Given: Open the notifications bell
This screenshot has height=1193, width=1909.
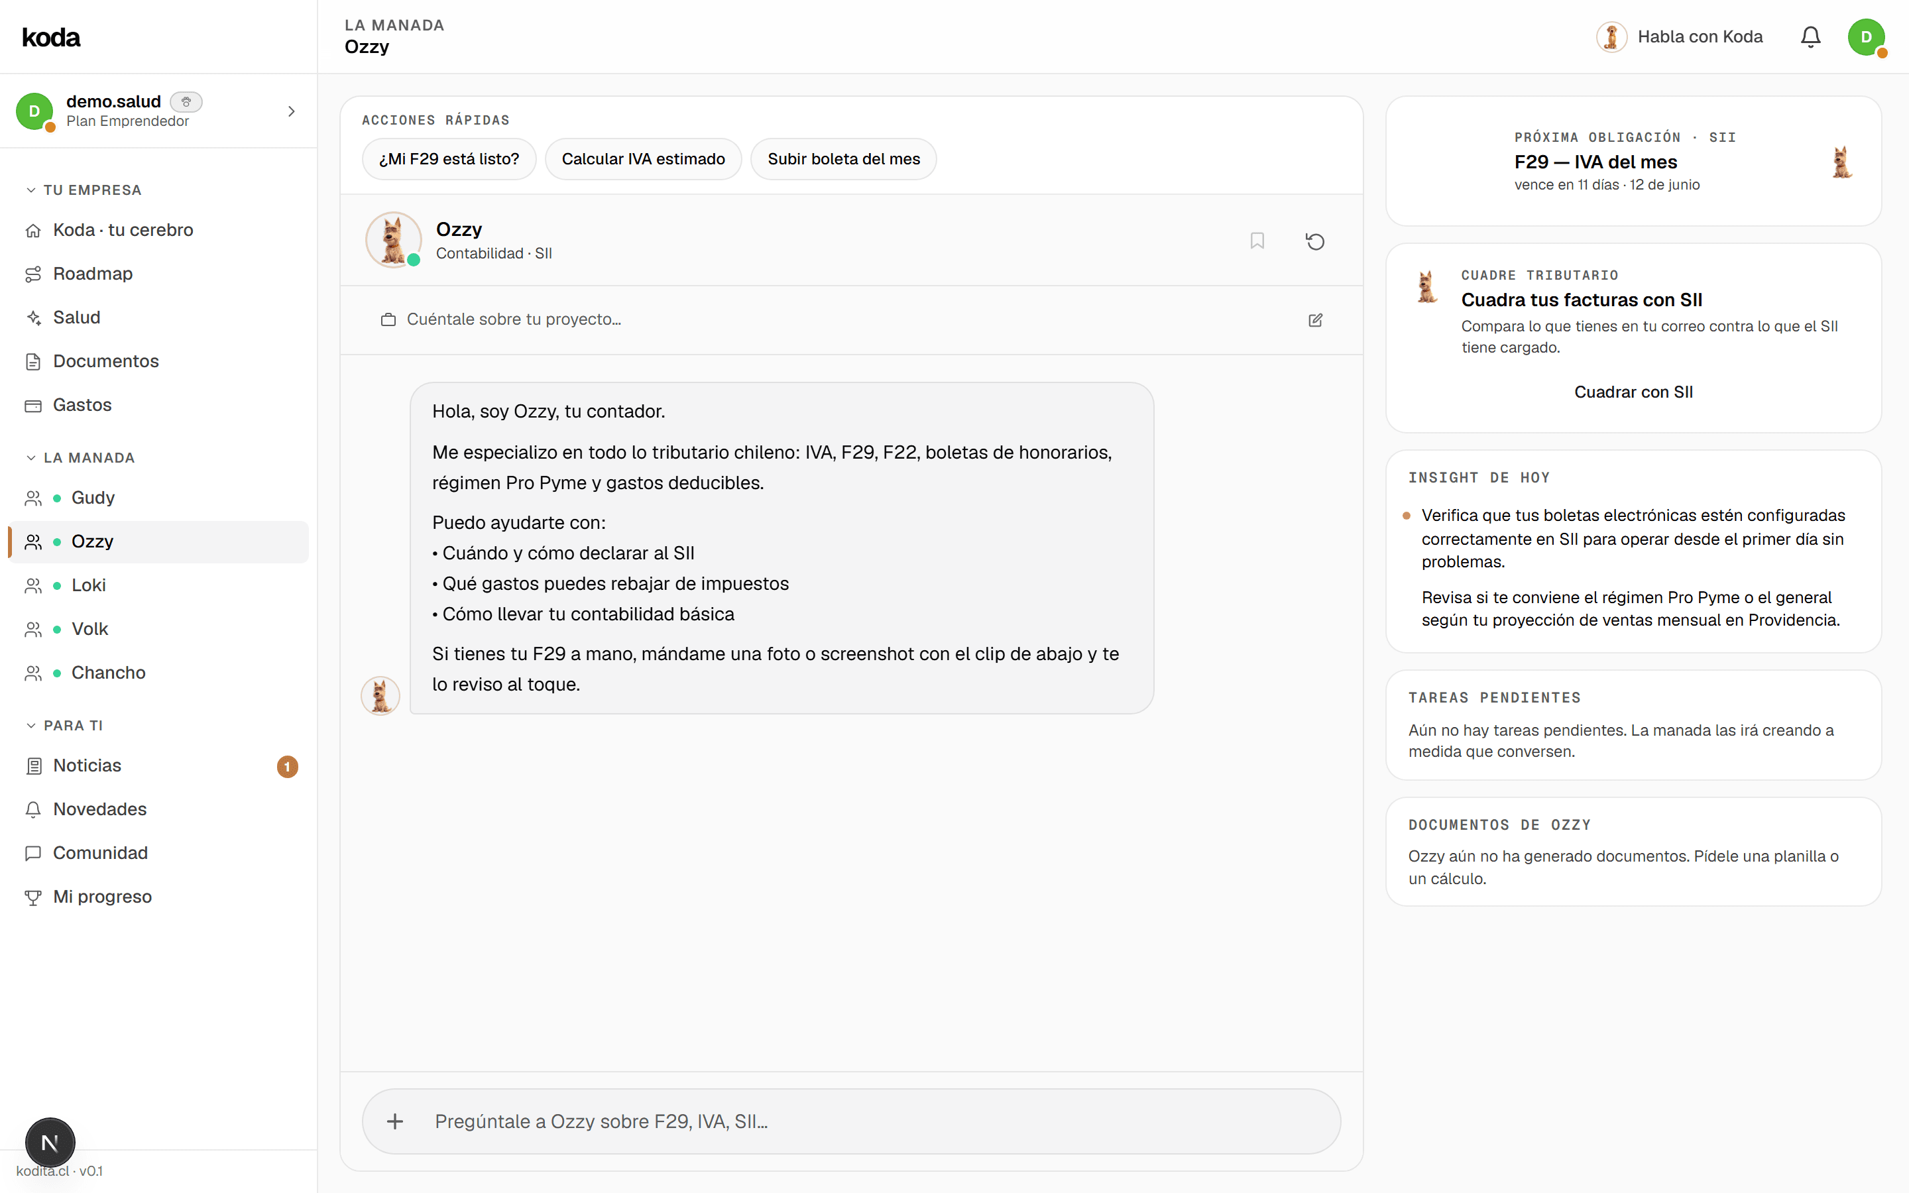Looking at the screenshot, I should [1810, 37].
